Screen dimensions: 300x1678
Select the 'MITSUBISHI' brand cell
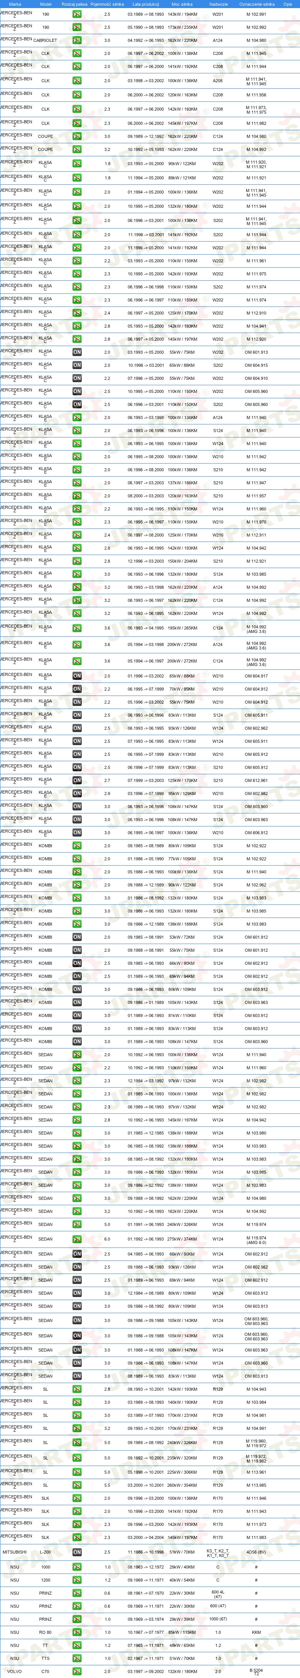pos(14,1552)
